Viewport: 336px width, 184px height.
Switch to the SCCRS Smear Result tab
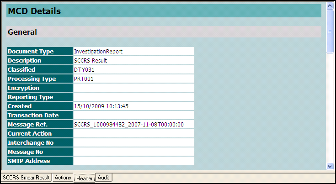pyautogui.click(x=26, y=178)
